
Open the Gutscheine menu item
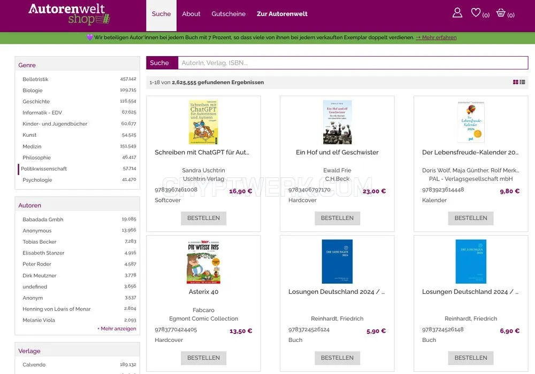pos(228,14)
